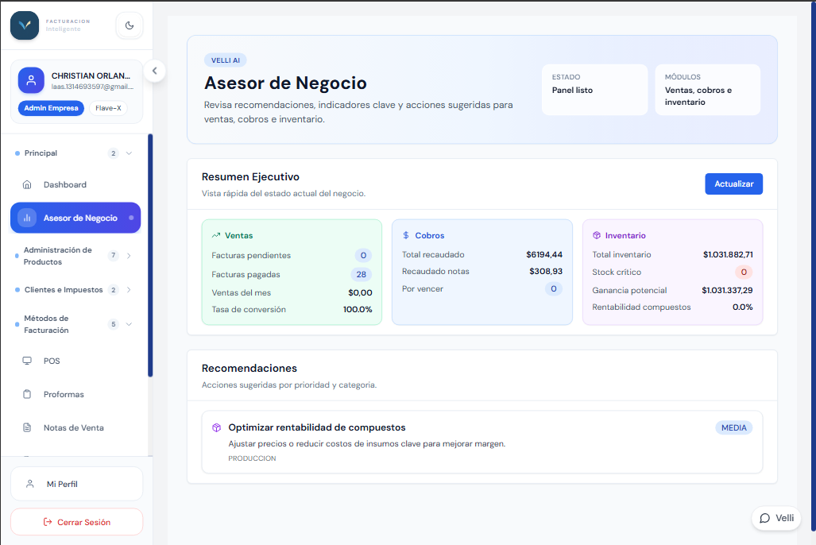
Task: Collapse Métodos de Facturación section
Action: 129,324
